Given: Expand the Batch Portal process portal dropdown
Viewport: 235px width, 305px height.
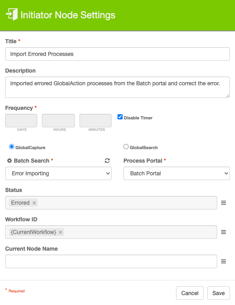Looking at the screenshot, I should pyautogui.click(x=176, y=173).
